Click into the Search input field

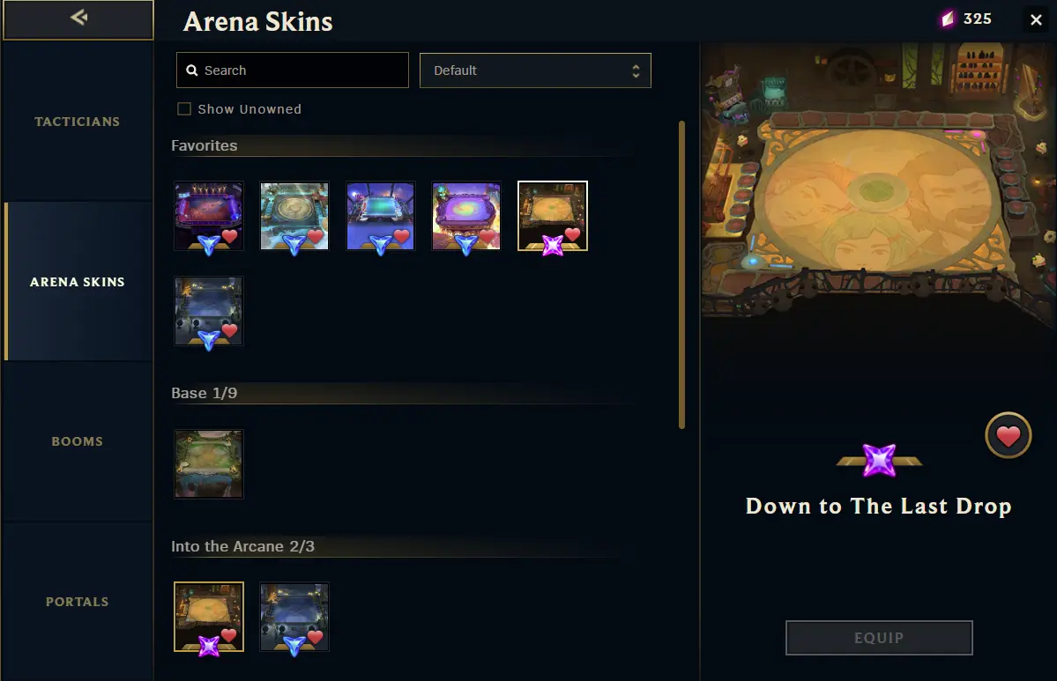pyautogui.click(x=293, y=70)
